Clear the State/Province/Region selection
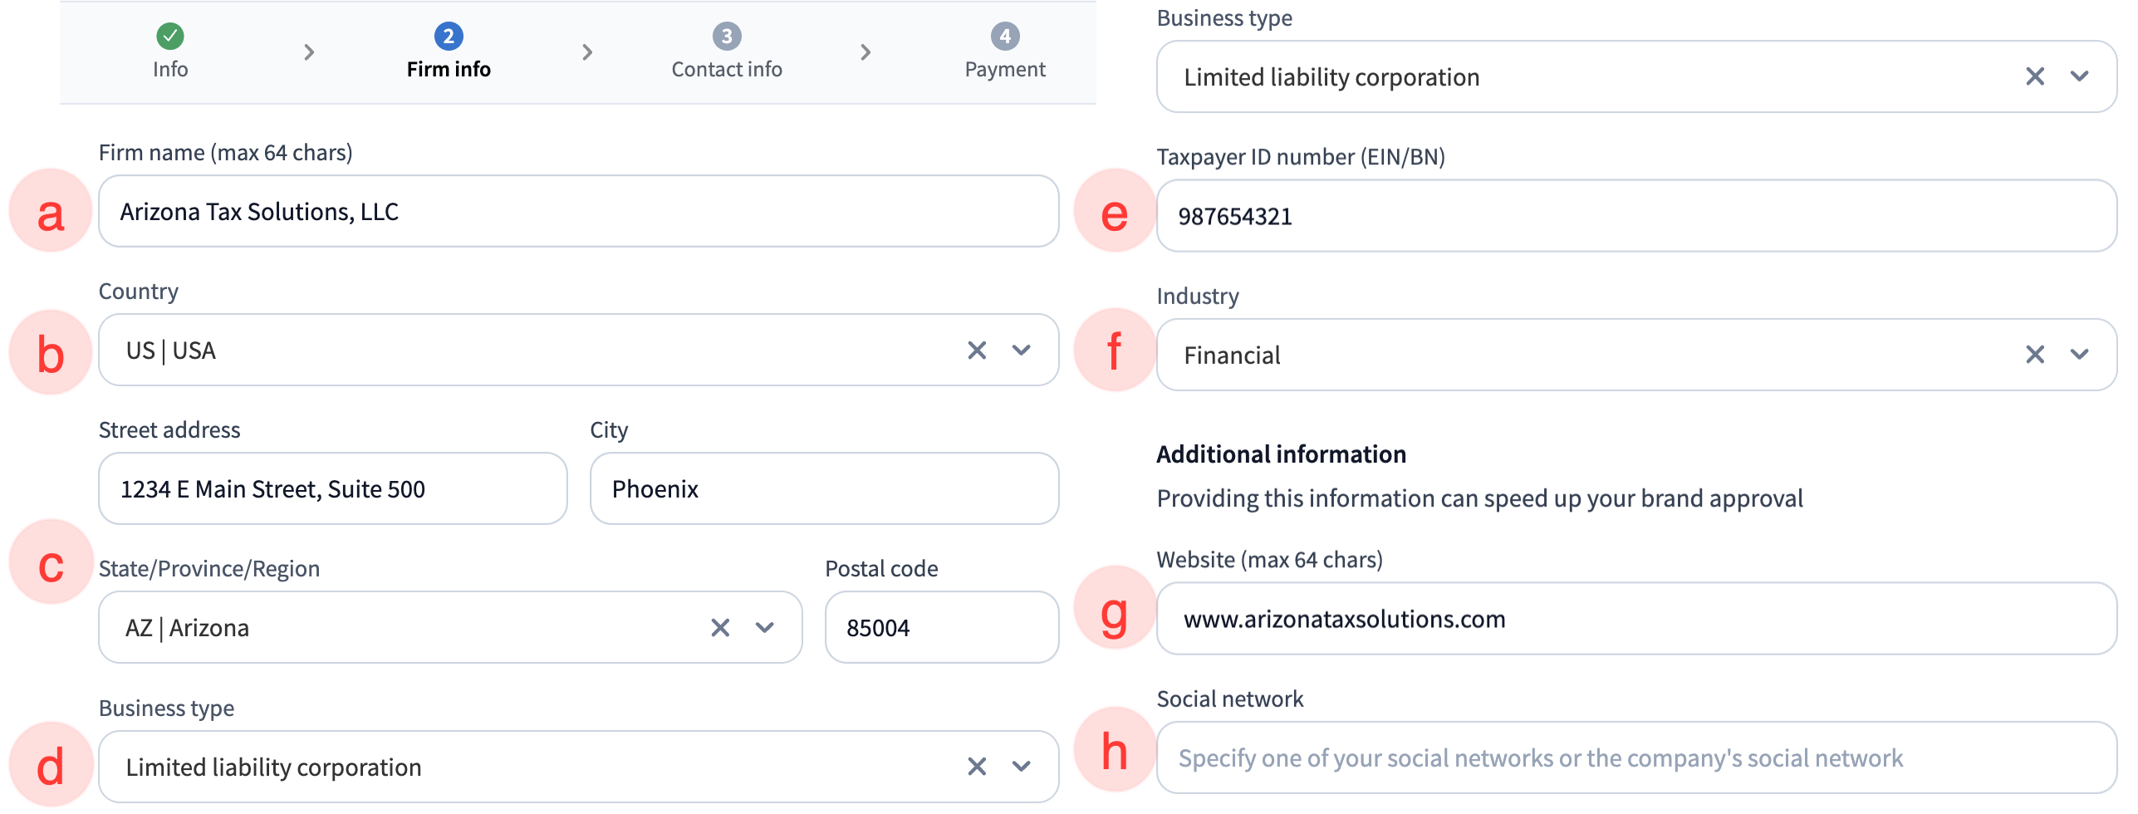This screenshot has height=814, width=2138. [x=718, y=627]
